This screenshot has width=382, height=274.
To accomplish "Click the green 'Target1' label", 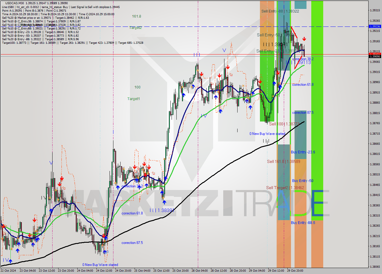I will tap(133, 99).
